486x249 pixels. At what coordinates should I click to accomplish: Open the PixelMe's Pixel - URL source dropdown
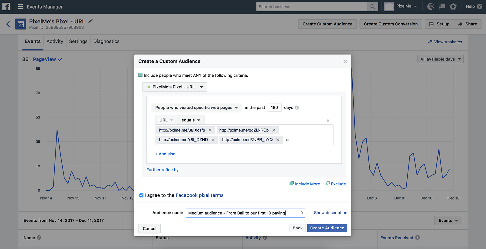tap(175, 87)
